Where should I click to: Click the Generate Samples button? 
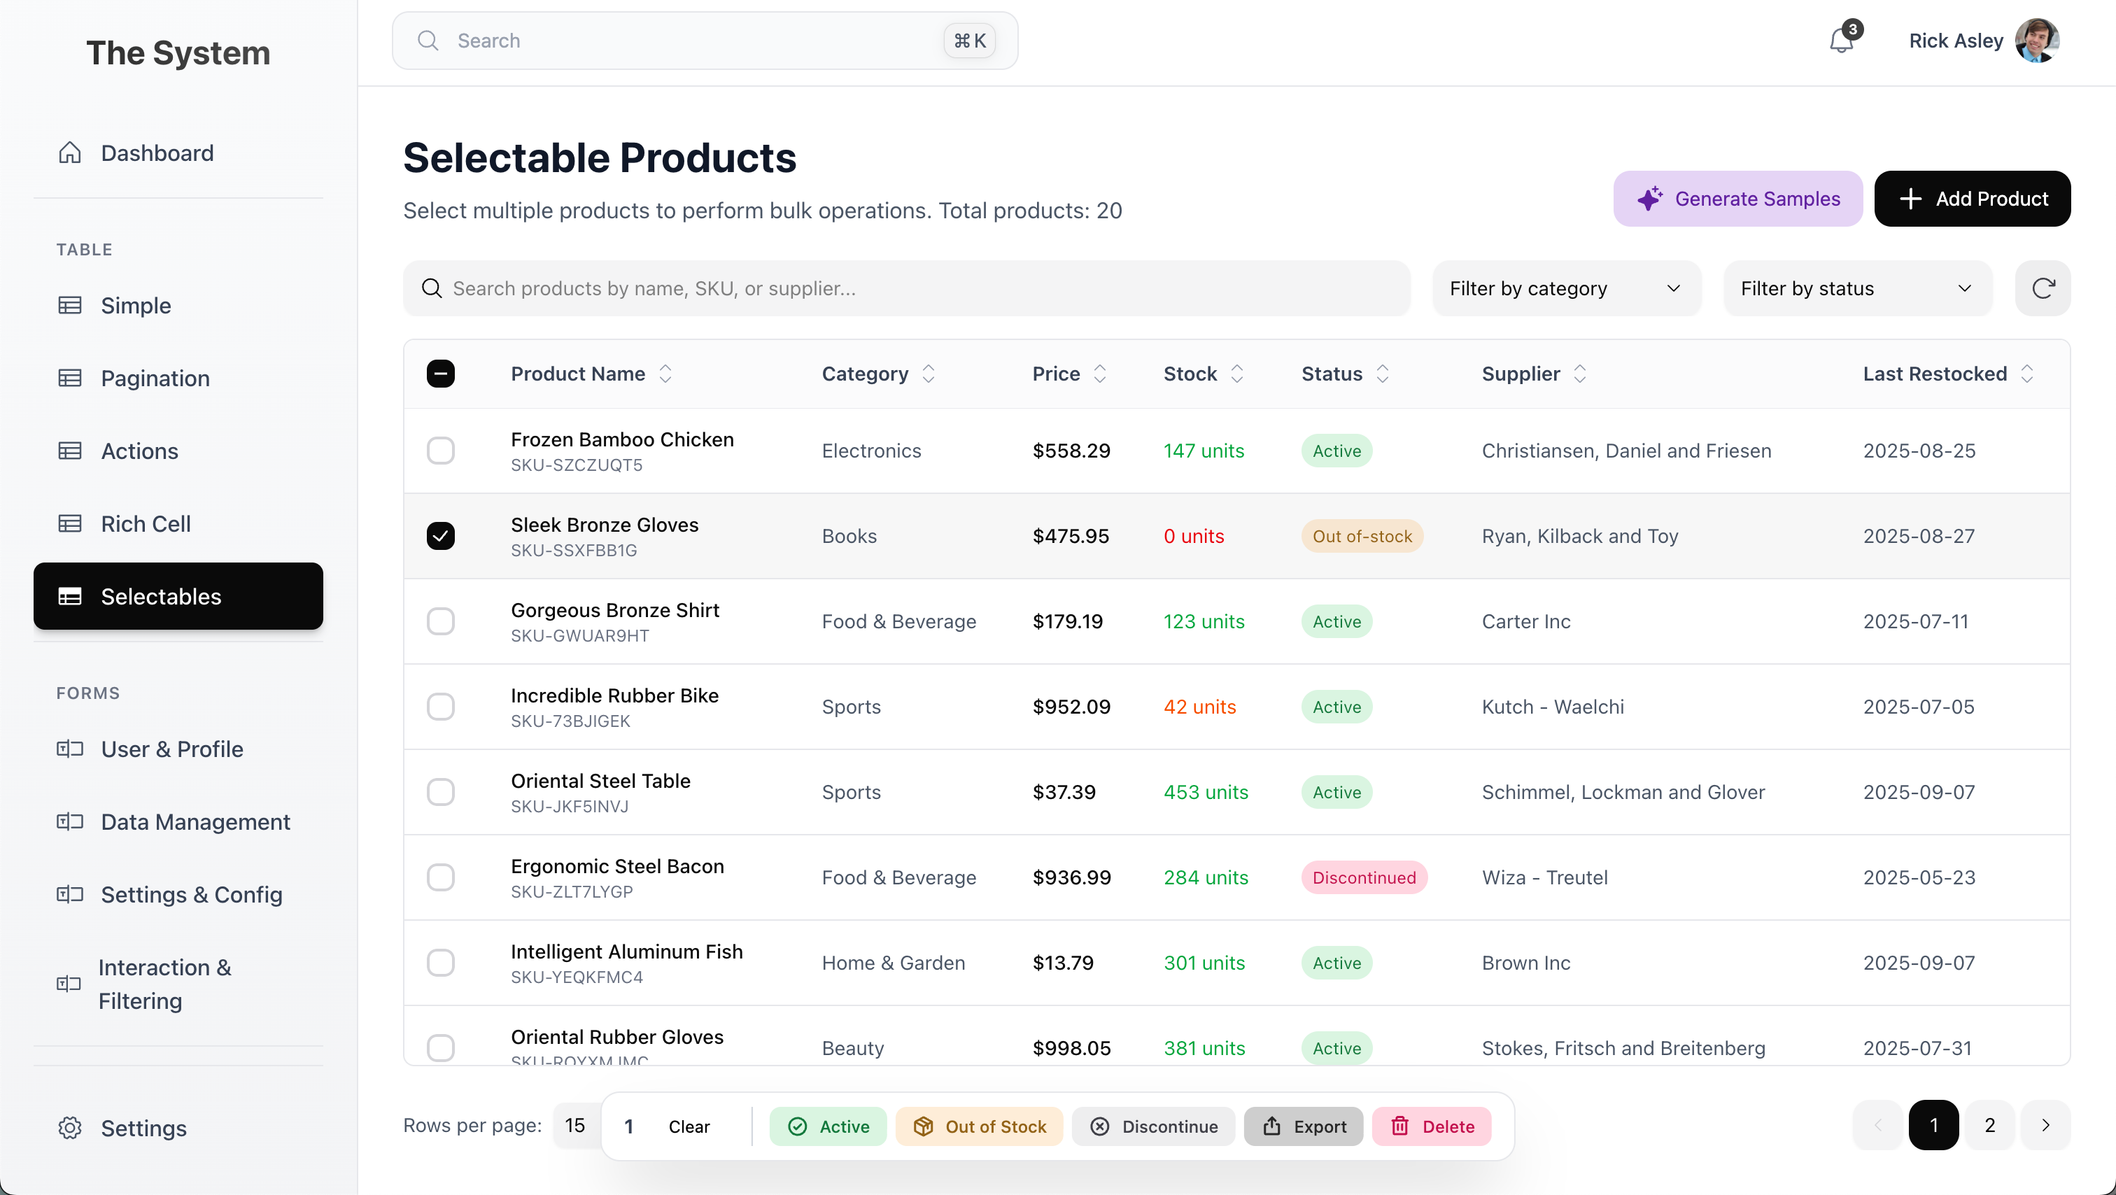click(1737, 199)
